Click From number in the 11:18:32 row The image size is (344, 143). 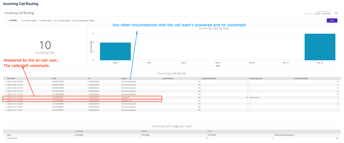(x=58, y=94)
